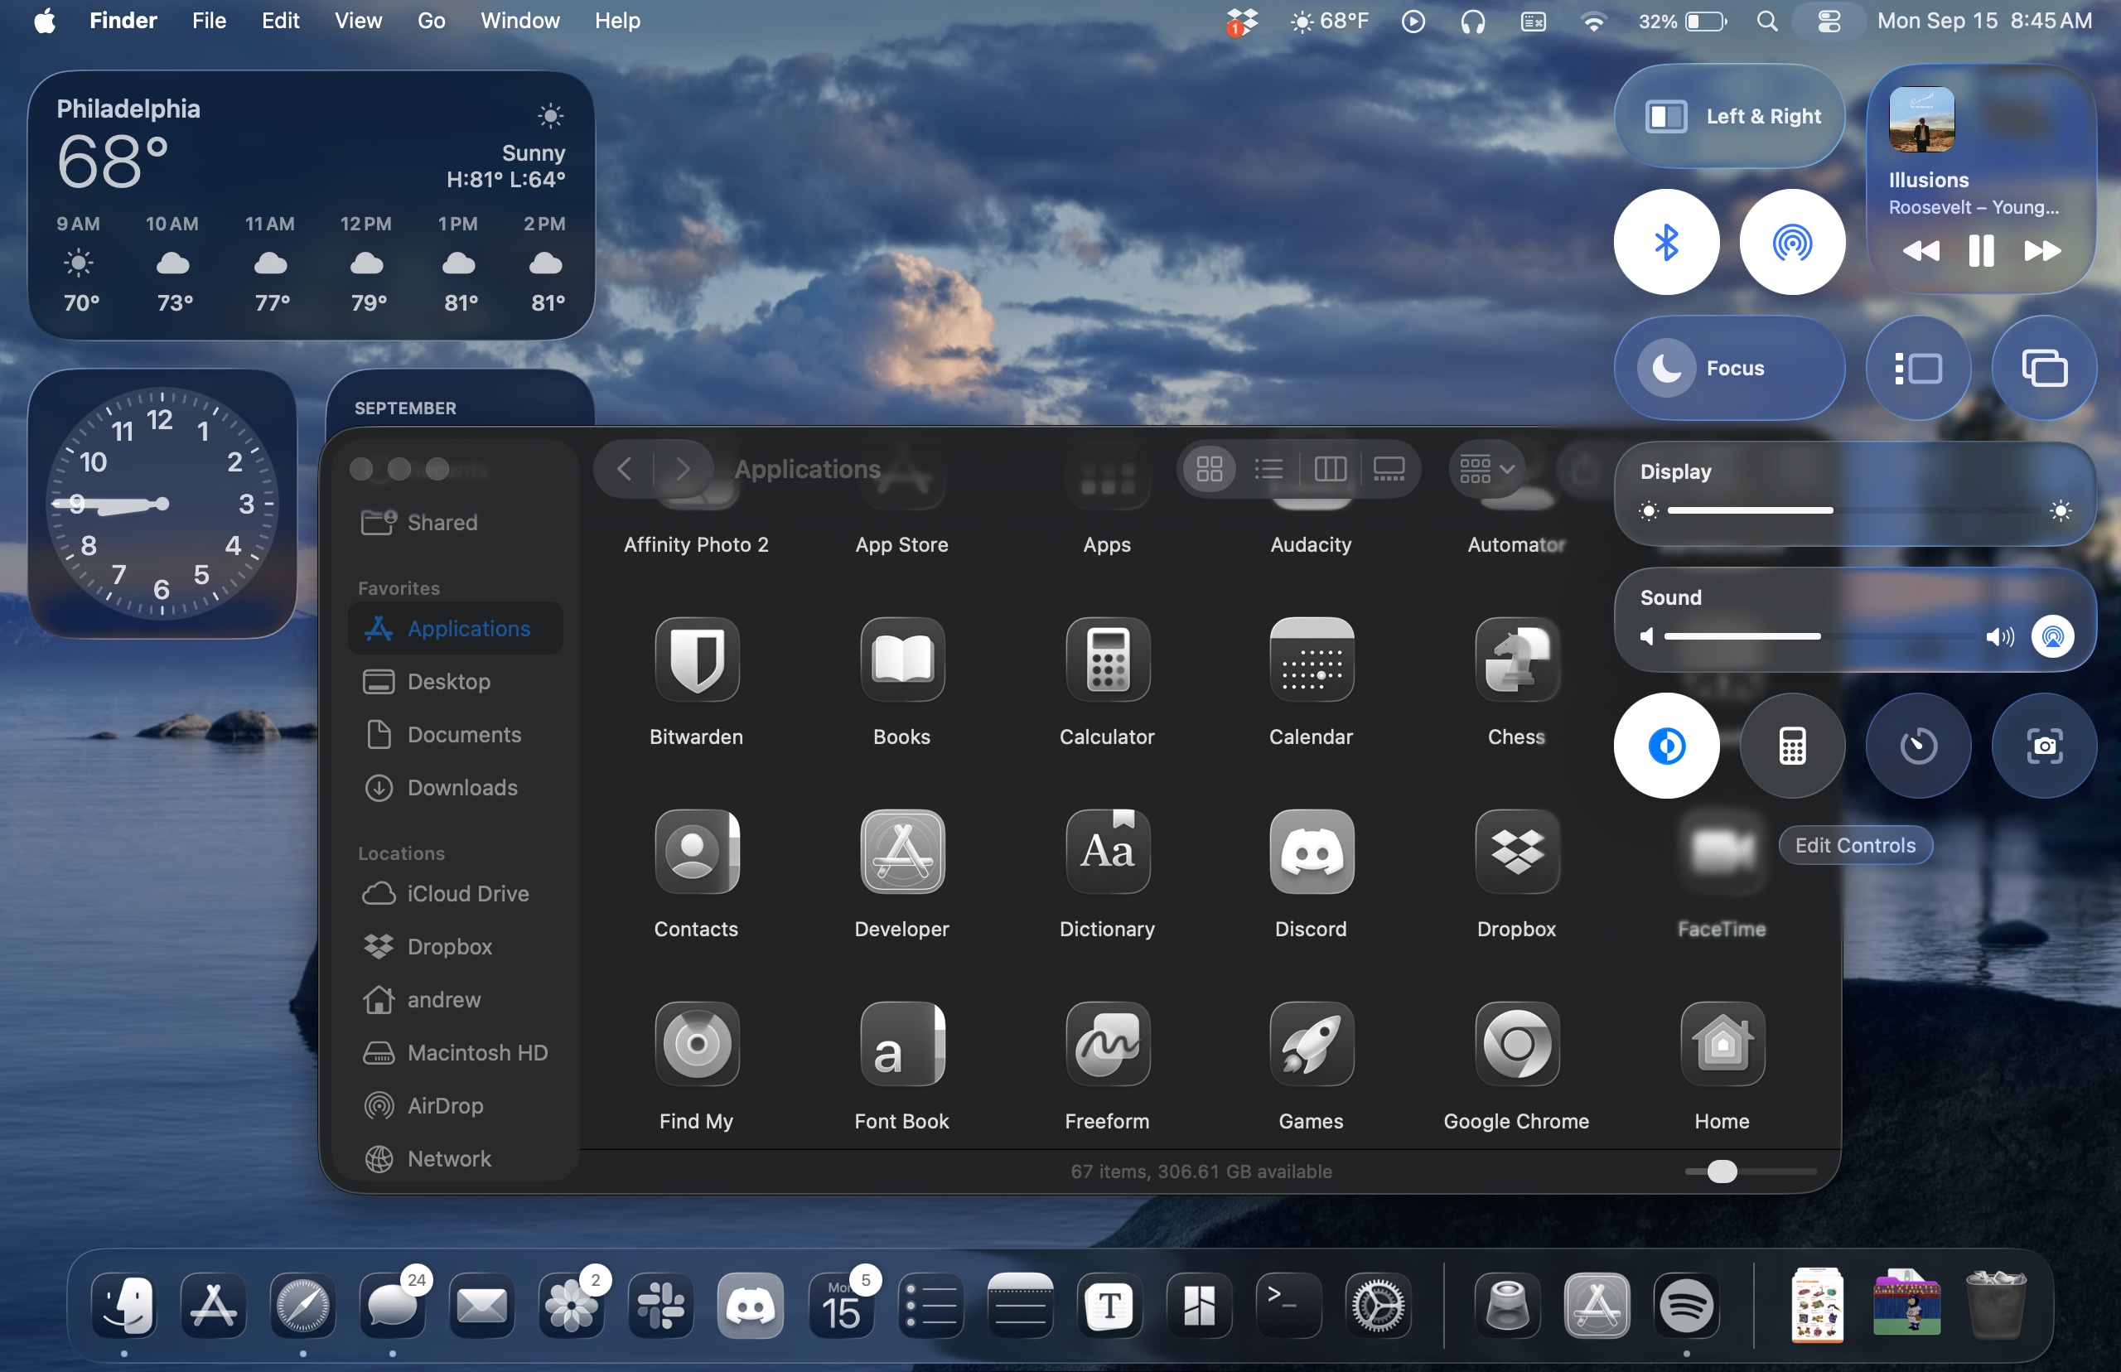Open Left & Right tiling options
Image resolution: width=2121 pixels, height=1372 pixels.
(x=1728, y=117)
